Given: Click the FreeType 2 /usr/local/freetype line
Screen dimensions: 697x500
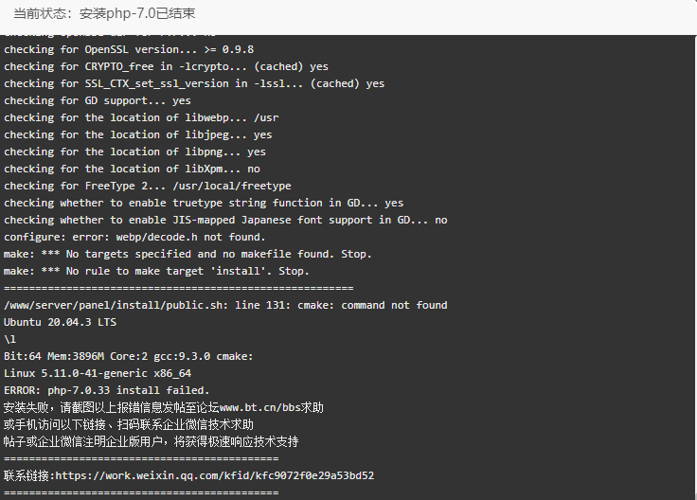Looking at the screenshot, I should coord(148,186).
